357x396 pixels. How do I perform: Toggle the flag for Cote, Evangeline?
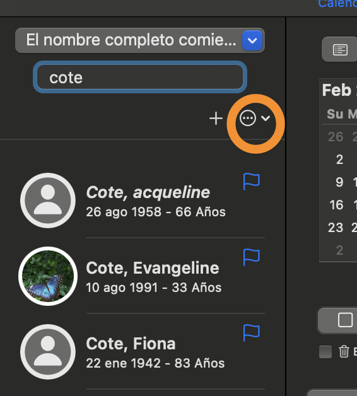[251, 257]
